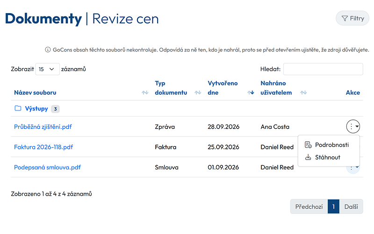The image size is (374, 234).
Task: Sort by Název souboru column arrows
Action: click(x=145, y=92)
